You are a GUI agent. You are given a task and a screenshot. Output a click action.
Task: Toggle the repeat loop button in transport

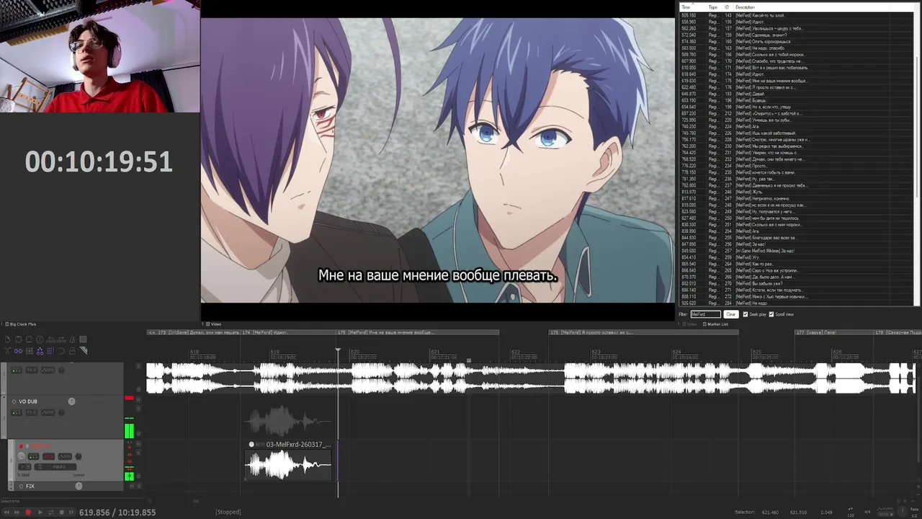[50, 513]
